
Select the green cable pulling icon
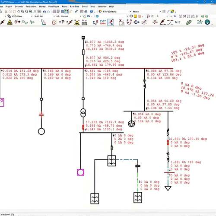pyautogui.click(x=189, y=22)
